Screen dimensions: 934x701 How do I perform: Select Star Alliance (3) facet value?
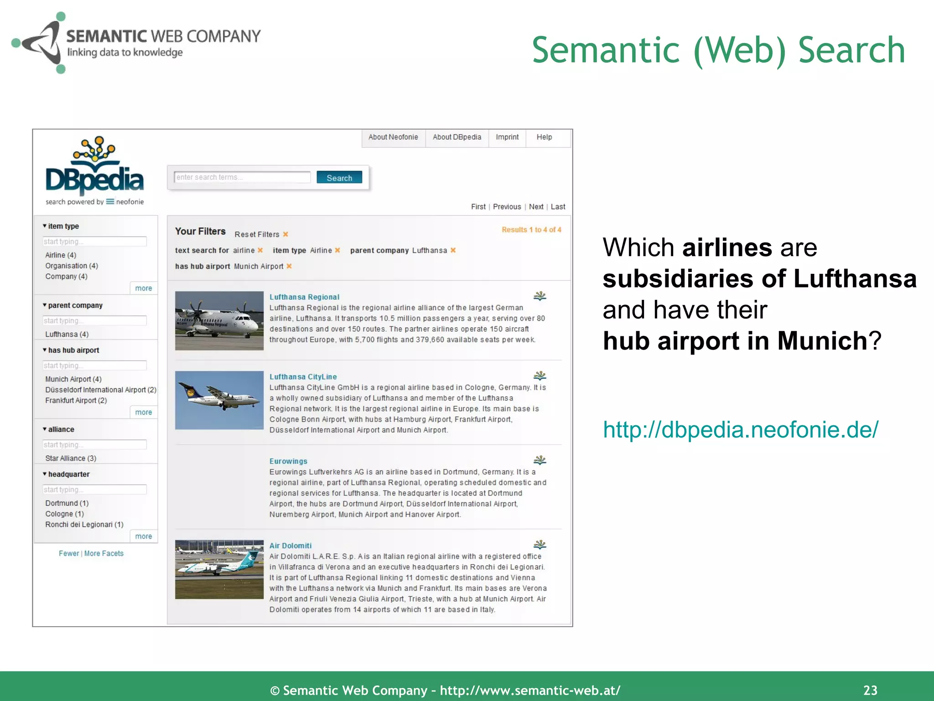tap(71, 458)
